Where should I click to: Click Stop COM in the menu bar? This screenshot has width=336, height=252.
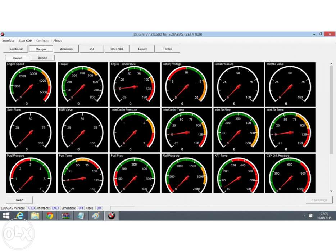[x=26, y=41]
